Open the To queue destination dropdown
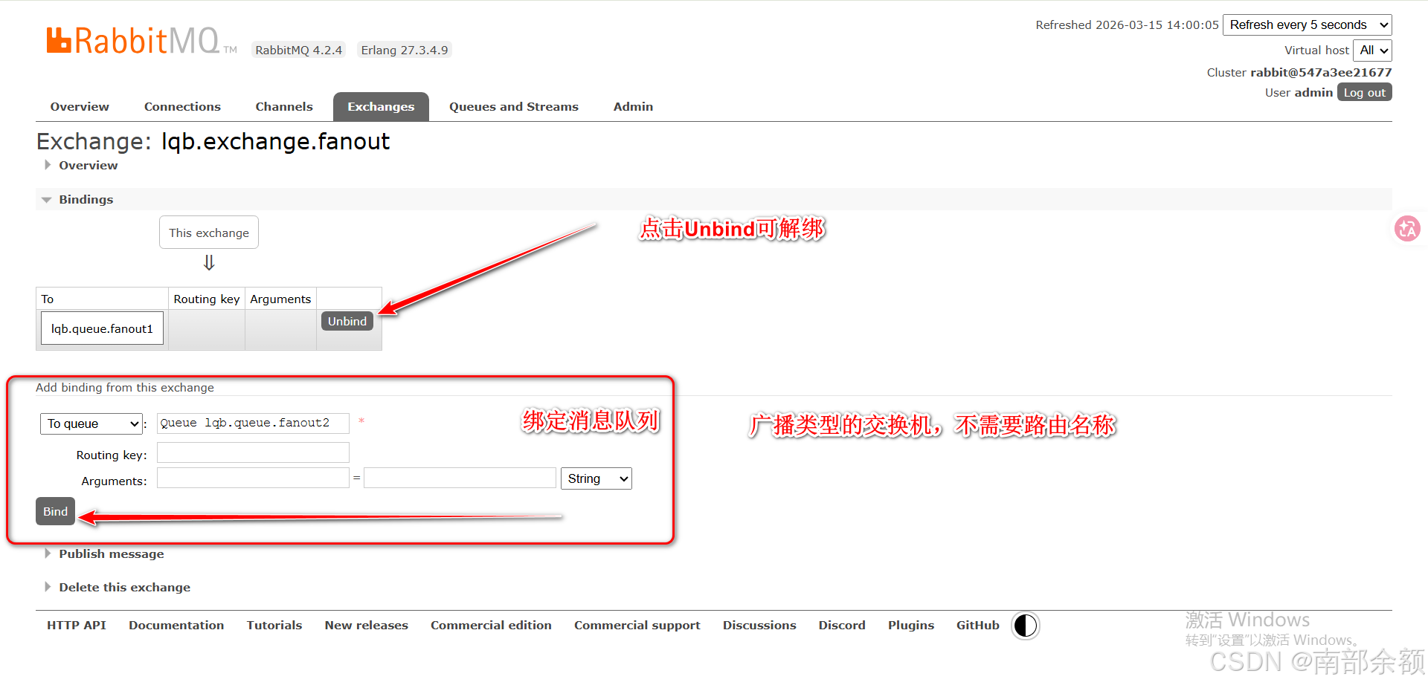 click(91, 423)
